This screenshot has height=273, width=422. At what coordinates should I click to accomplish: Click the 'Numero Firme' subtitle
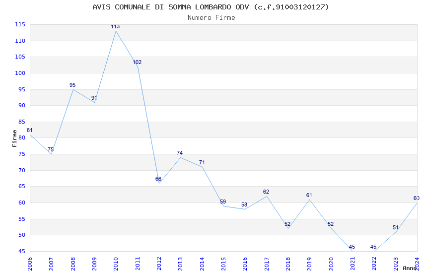click(211, 18)
